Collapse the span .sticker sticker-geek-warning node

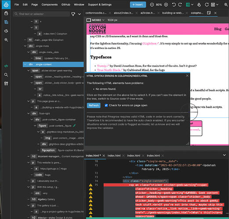29,71
